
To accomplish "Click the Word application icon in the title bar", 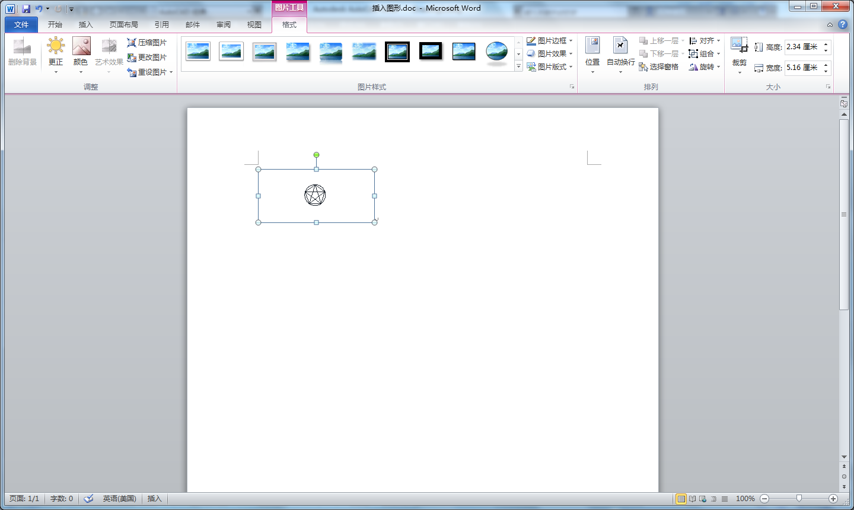I will (10, 9).
